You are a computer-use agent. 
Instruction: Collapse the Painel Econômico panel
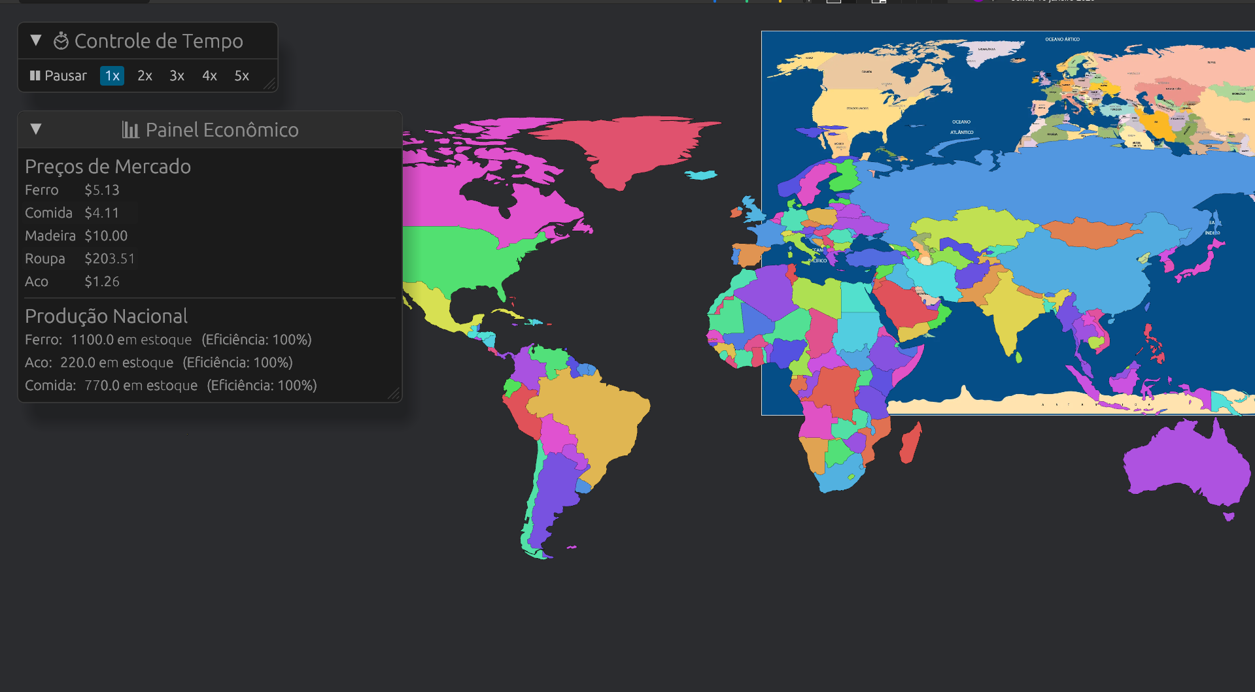coord(36,129)
